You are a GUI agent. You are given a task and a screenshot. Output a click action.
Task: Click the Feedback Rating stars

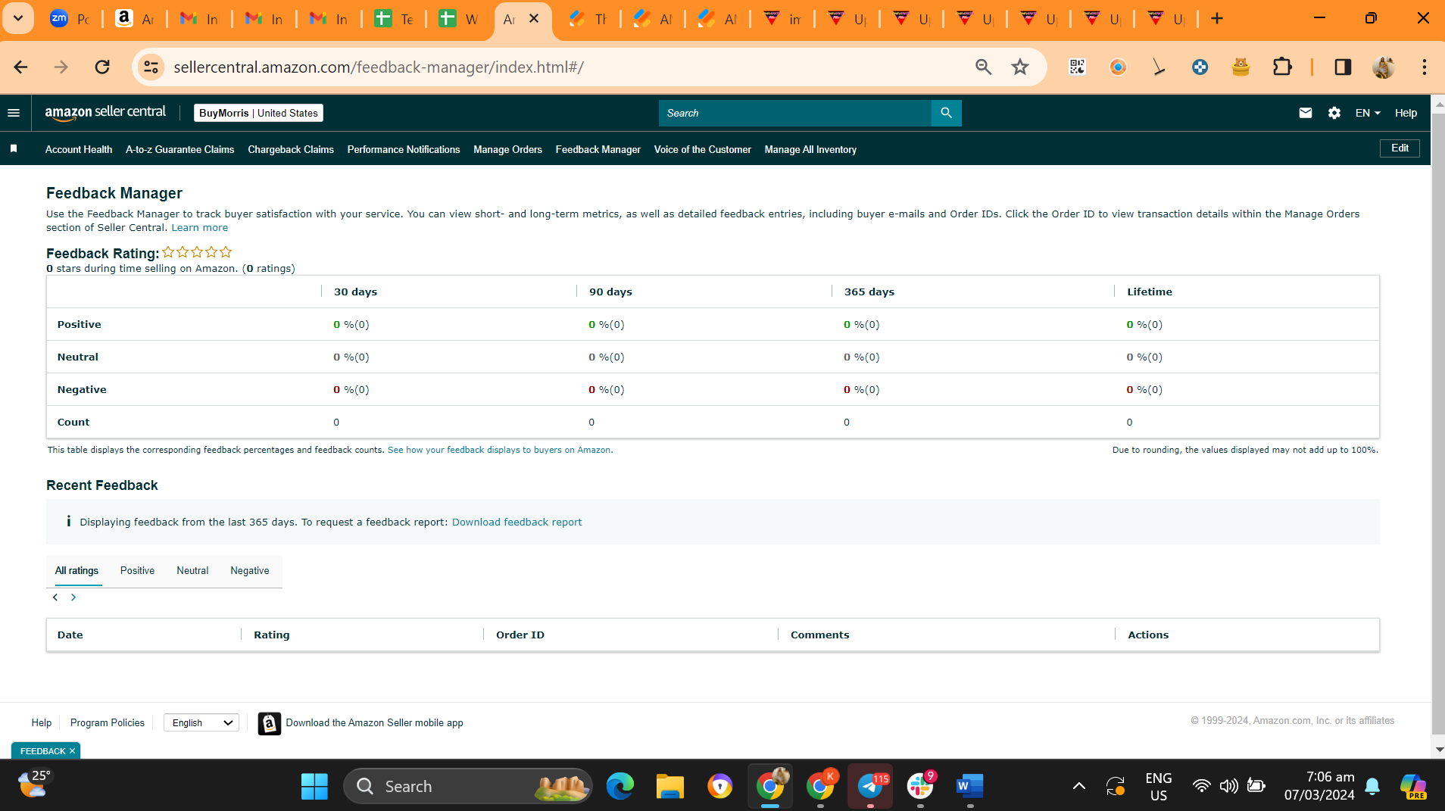197,252
